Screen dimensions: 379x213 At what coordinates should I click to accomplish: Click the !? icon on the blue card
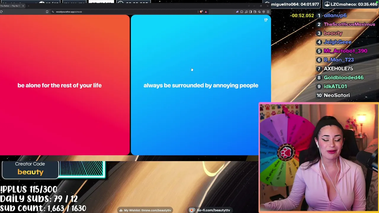pyautogui.click(x=266, y=20)
